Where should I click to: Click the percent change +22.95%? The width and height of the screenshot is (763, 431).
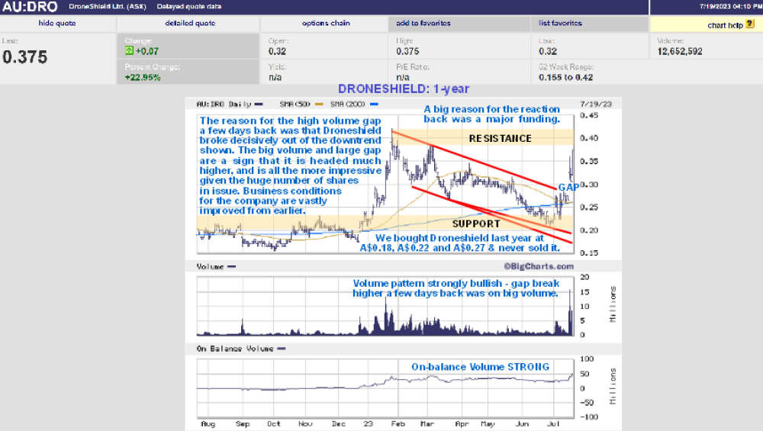coord(143,77)
